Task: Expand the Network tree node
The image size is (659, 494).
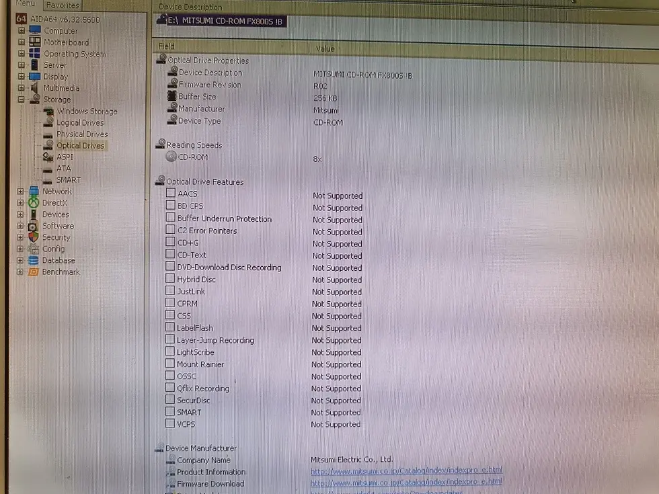Action: pos(20,191)
